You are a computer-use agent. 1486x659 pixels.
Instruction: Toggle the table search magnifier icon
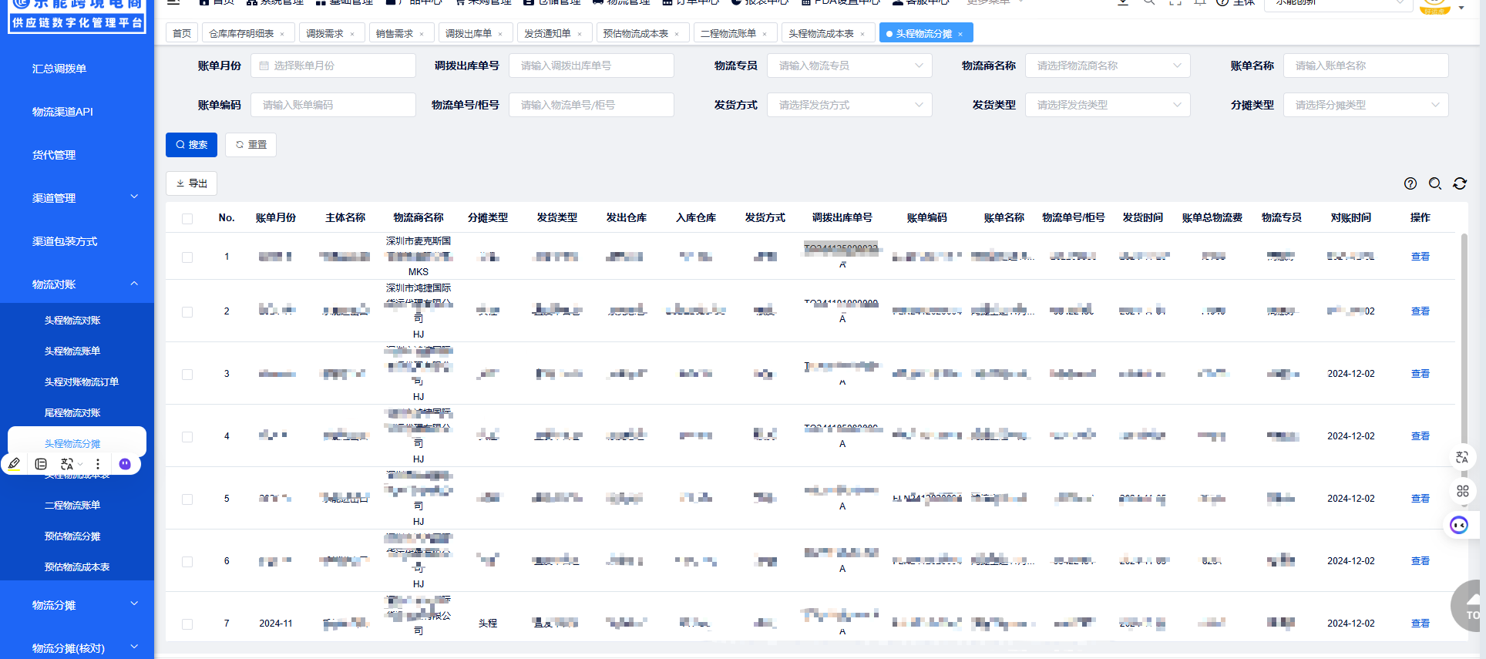(x=1435, y=183)
